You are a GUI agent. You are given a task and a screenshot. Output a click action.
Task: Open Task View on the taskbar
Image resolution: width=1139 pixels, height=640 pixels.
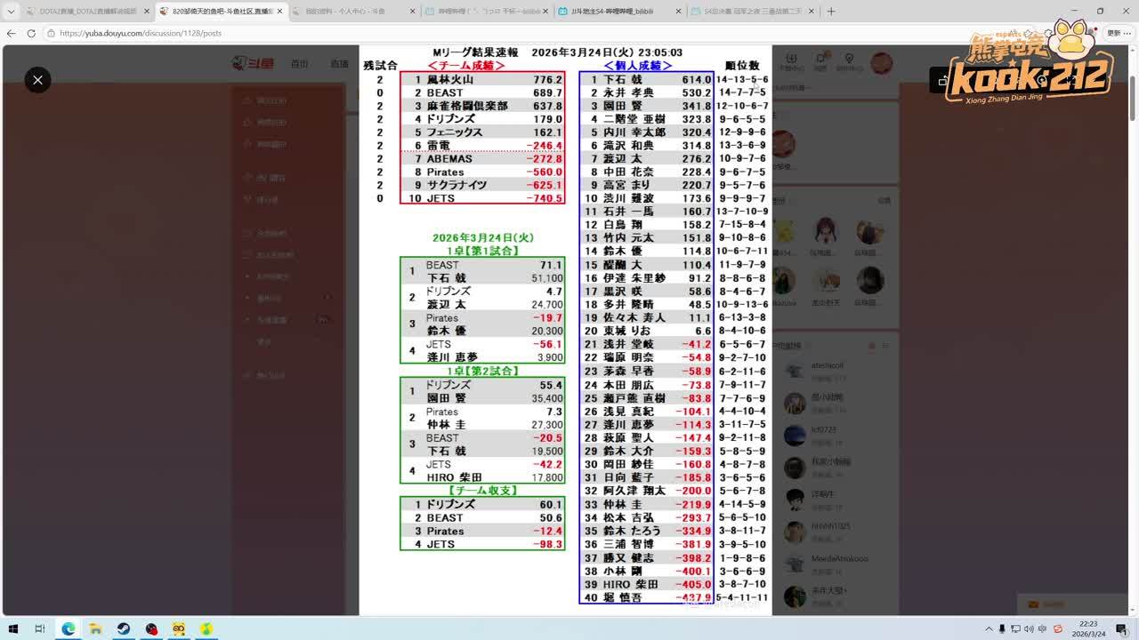click(x=40, y=628)
